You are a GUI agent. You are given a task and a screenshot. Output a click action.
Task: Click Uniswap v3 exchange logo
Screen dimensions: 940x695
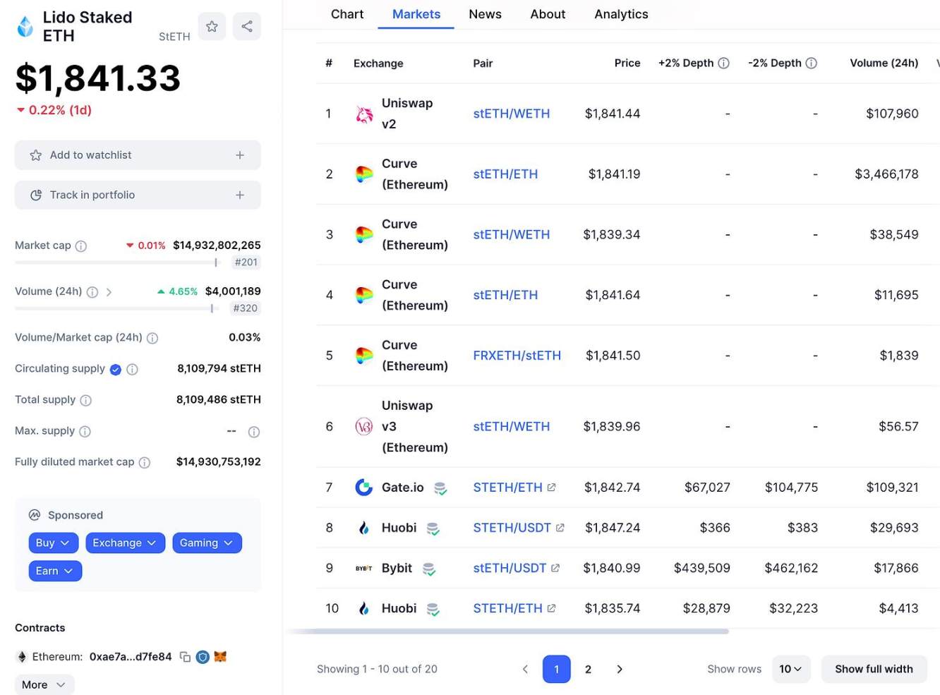(x=364, y=426)
